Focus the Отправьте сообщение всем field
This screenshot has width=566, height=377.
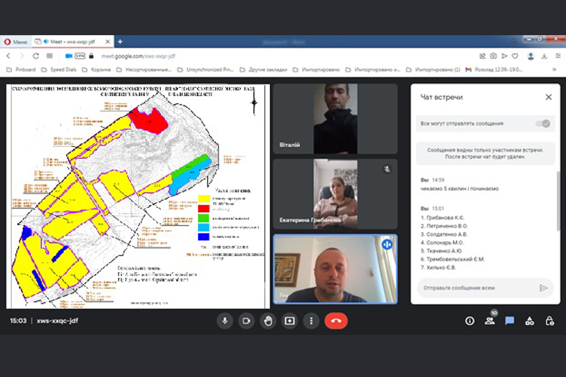click(479, 288)
